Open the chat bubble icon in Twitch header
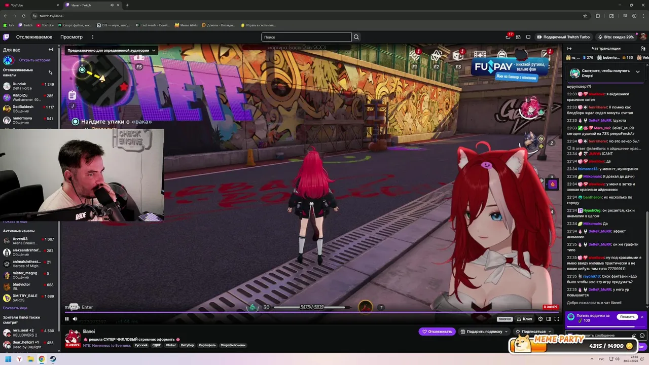 click(x=528, y=37)
